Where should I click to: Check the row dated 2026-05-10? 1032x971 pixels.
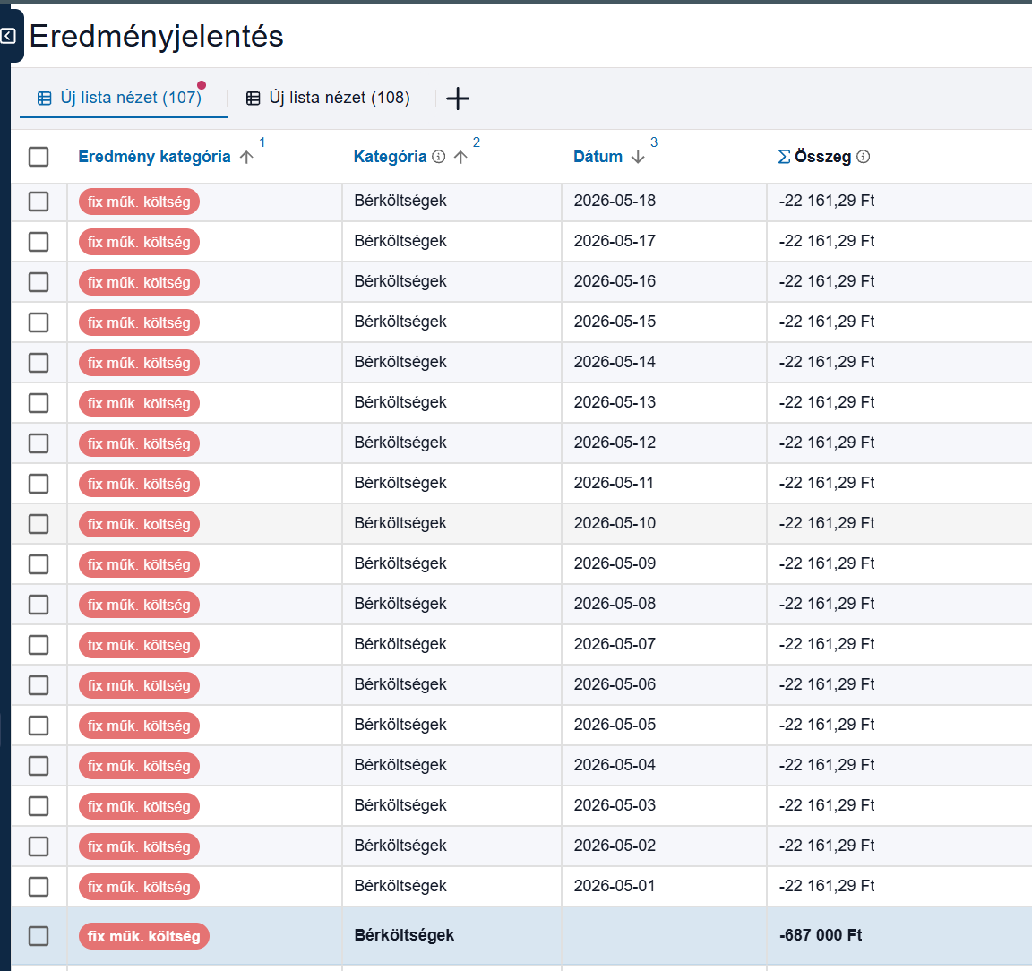pos(39,524)
